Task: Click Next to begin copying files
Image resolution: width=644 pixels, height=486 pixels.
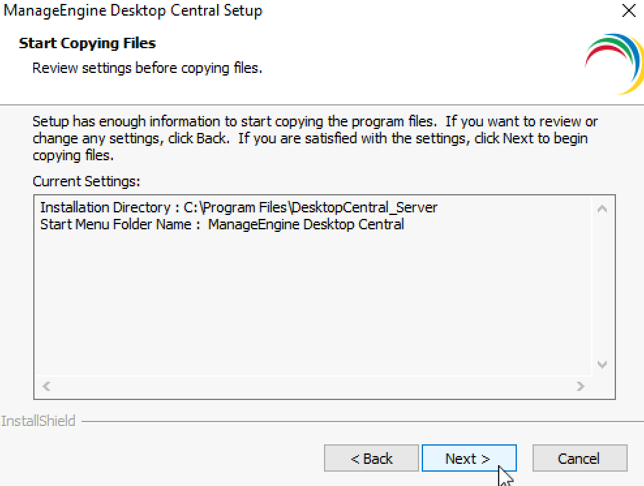Action: tap(469, 458)
